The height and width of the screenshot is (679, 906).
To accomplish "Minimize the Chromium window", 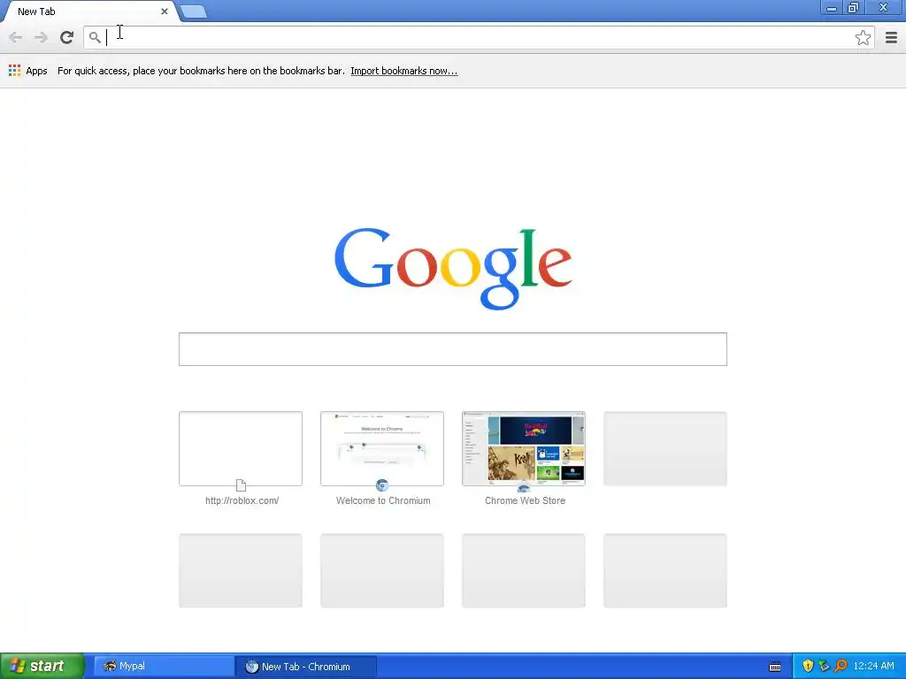I will click(832, 8).
